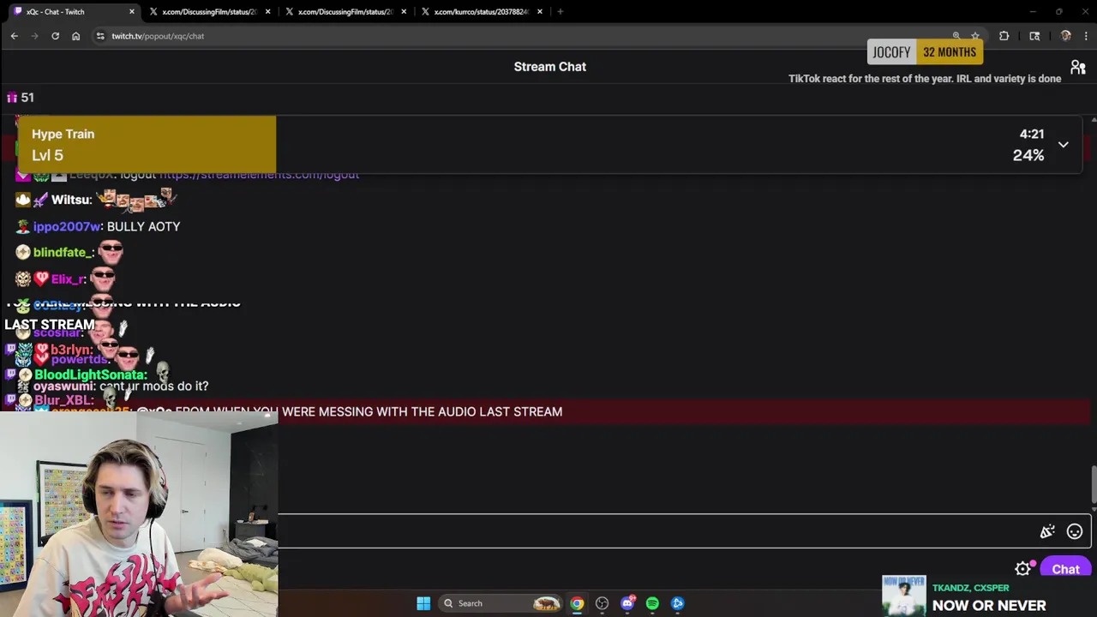Open the emote picker smiley icon
This screenshot has width=1097, height=617.
1074,531
